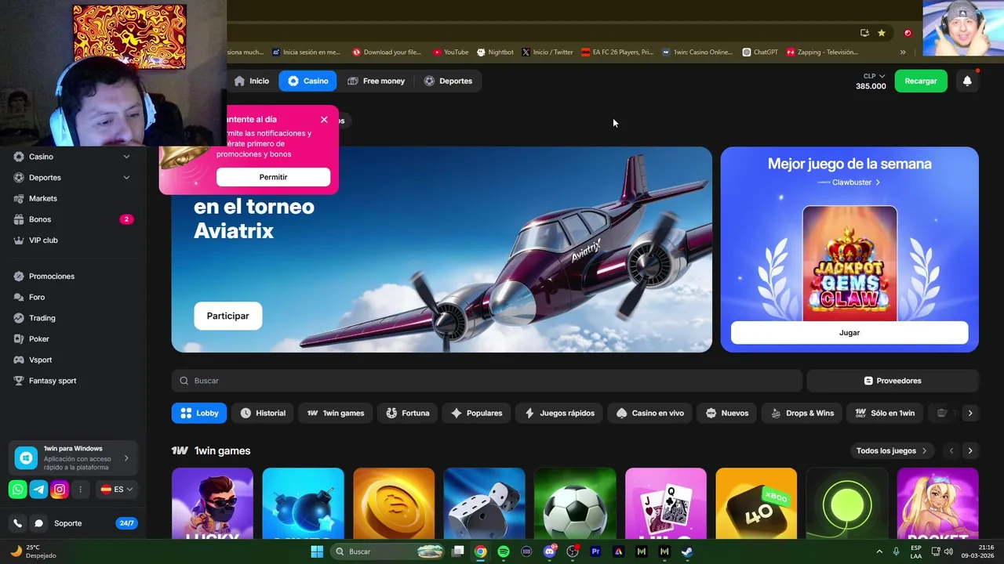Show more bookmarks chevron
Image resolution: width=1004 pixels, height=564 pixels.
903,52
